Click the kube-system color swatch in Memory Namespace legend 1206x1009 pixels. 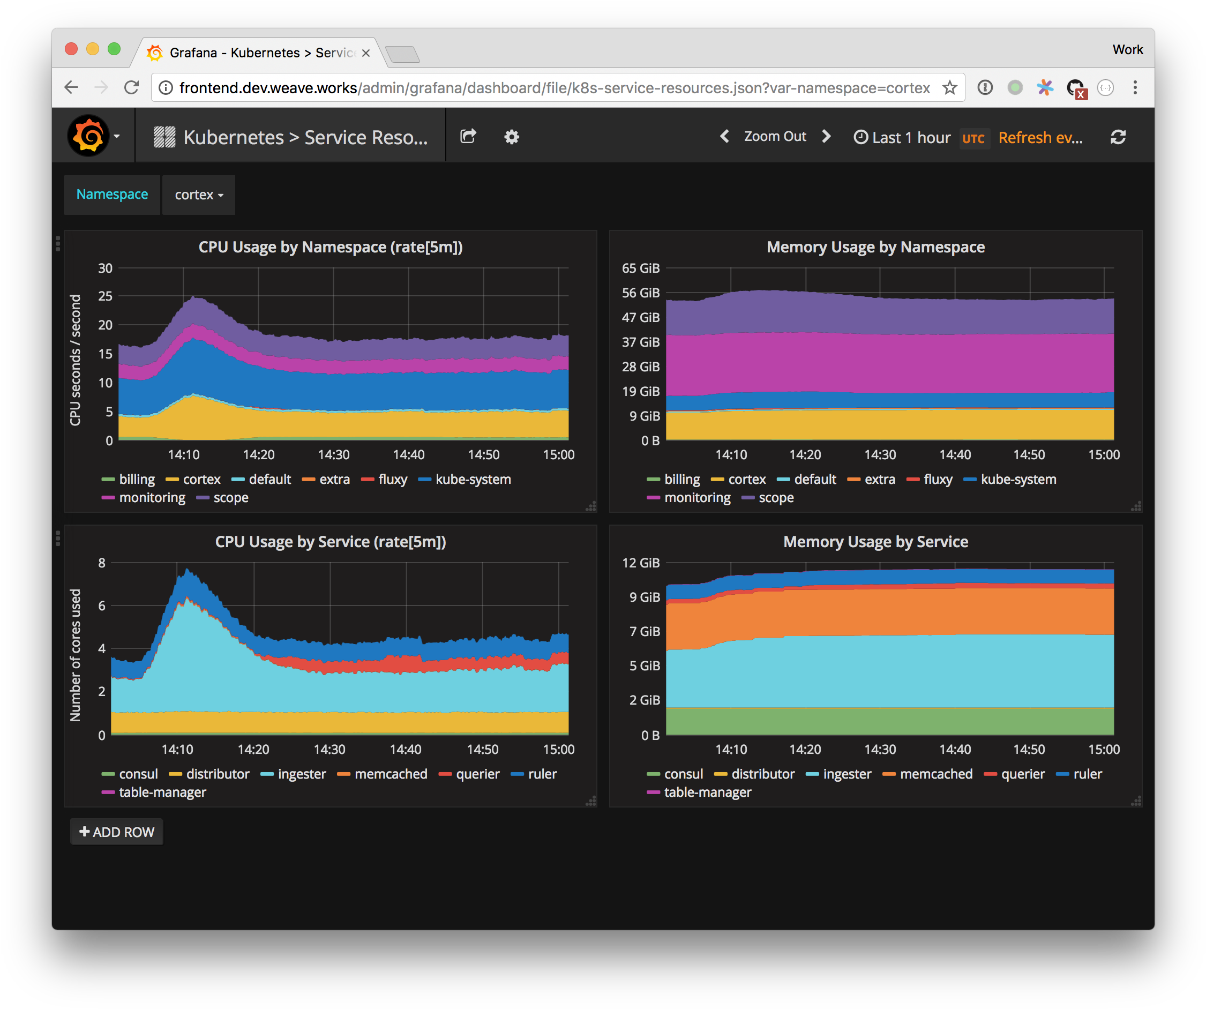[x=969, y=480]
